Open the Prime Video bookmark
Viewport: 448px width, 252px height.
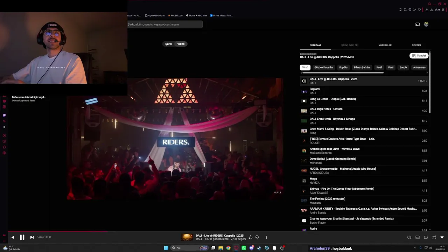[221, 15]
